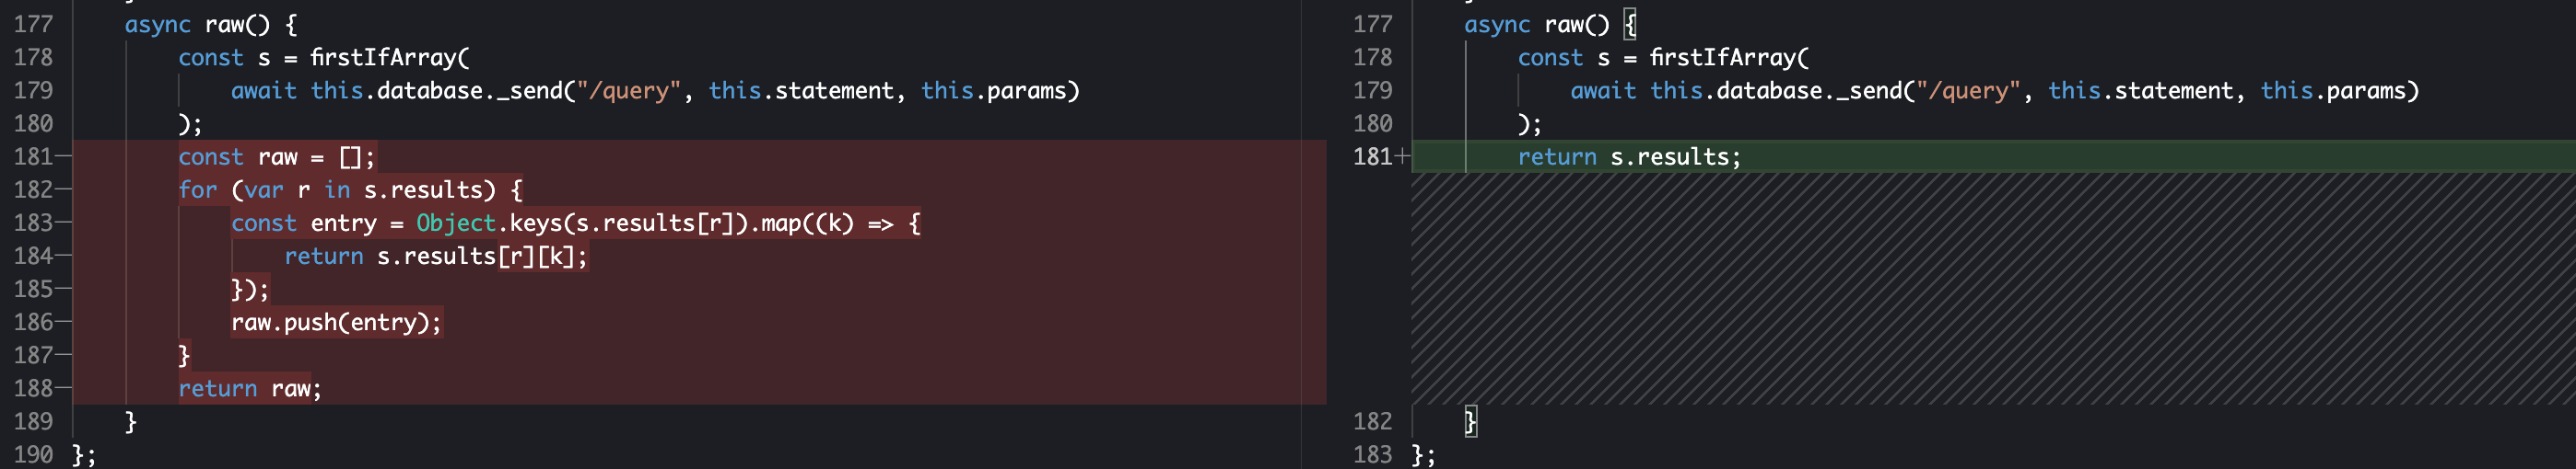Click line number 184 in the original pane gutter
This screenshot has width=2576, height=469.
click(33, 257)
